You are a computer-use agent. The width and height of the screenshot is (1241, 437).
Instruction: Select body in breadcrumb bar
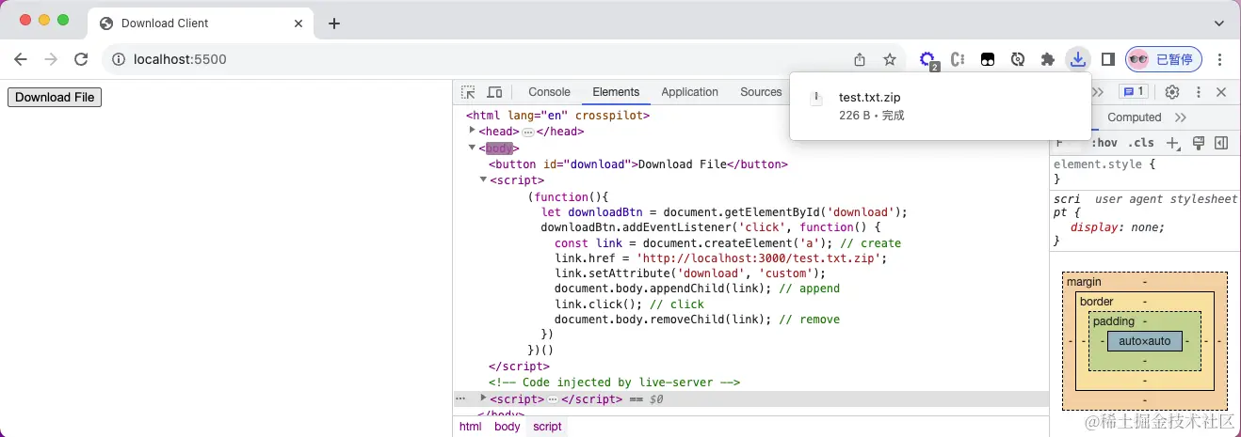(507, 427)
